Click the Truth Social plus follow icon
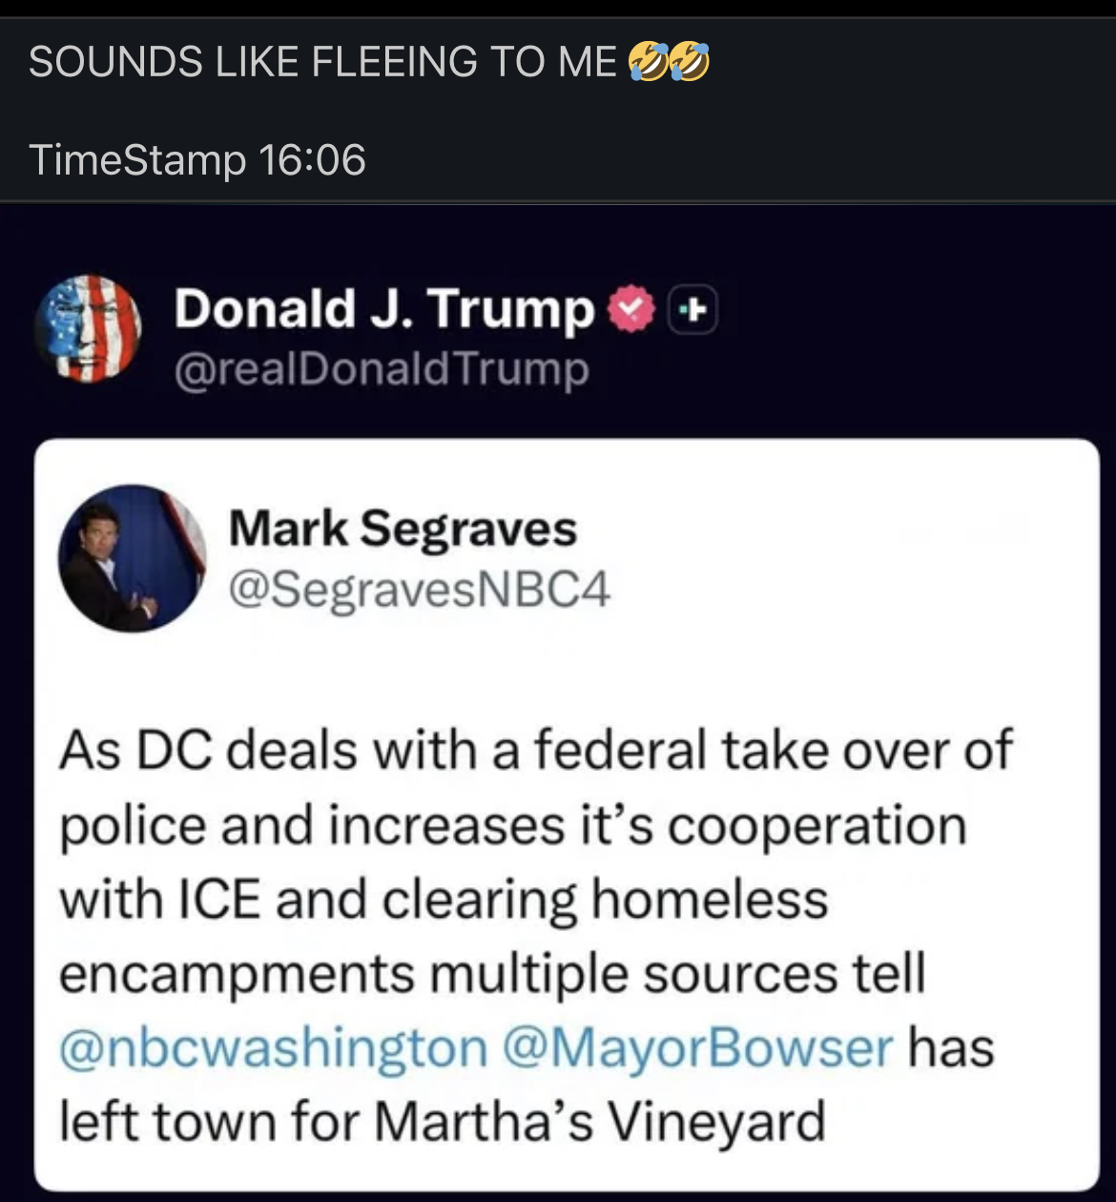 point(693,308)
